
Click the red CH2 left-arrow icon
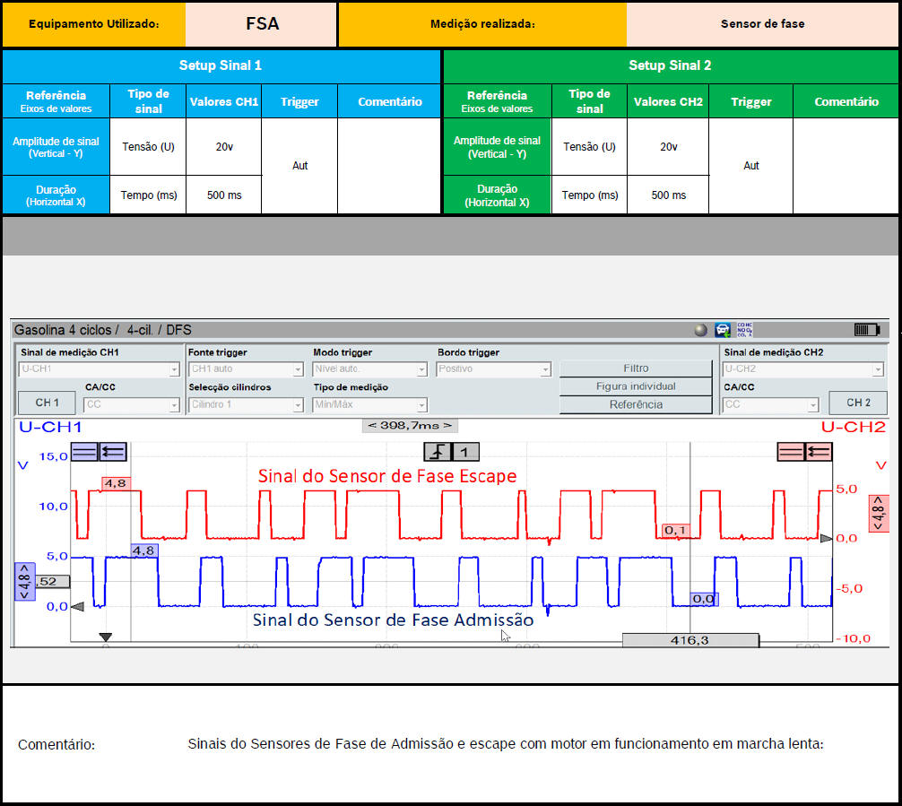pos(818,452)
